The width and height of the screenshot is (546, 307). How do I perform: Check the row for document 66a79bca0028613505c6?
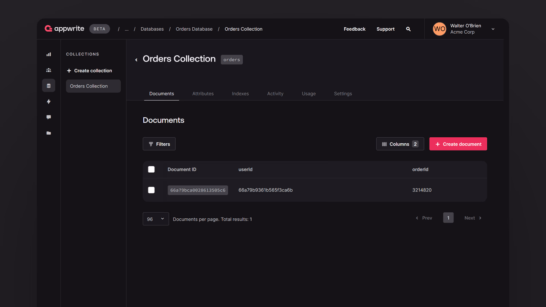tap(151, 190)
